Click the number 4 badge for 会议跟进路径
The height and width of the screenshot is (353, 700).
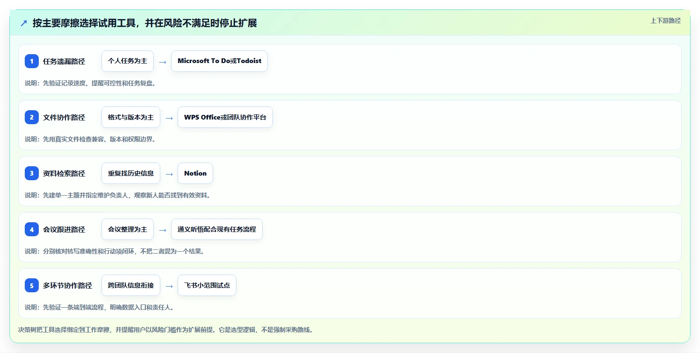coord(32,229)
